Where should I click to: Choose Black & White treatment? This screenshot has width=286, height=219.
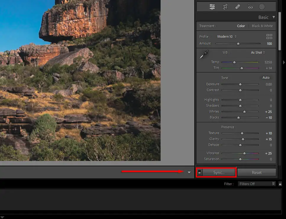(262, 26)
